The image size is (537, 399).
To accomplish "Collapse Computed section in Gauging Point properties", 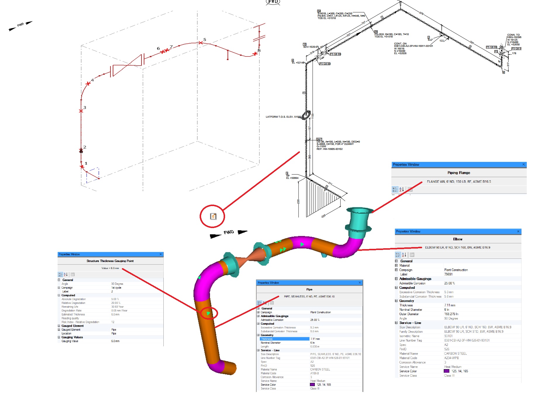I will tap(59, 295).
